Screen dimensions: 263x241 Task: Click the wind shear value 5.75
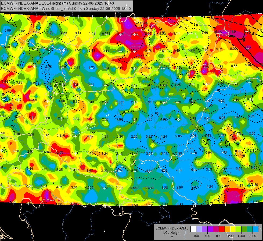(x=135, y=171)
